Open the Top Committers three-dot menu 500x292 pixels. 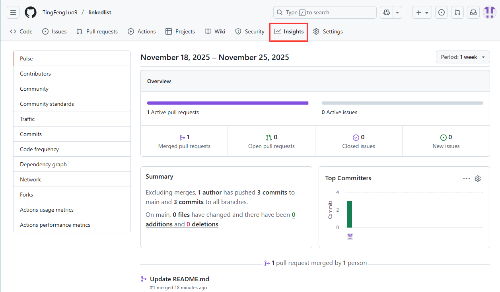pyautogui.click(x=467, y=179)
